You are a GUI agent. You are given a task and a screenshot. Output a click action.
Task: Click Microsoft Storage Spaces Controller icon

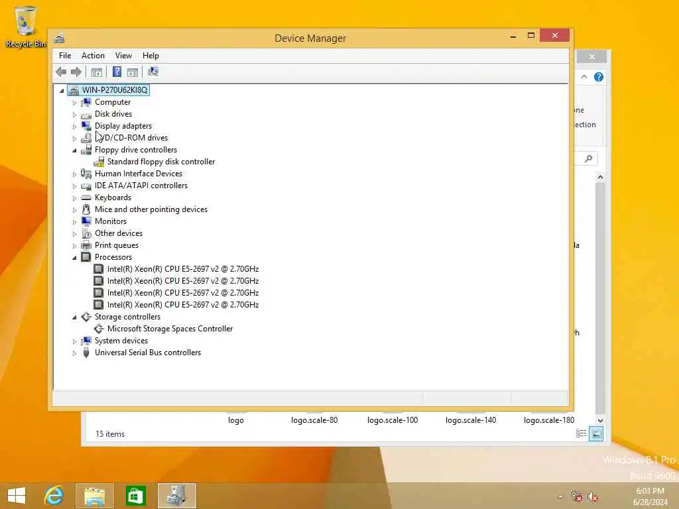pyautogui.click(x=99, y=329)
